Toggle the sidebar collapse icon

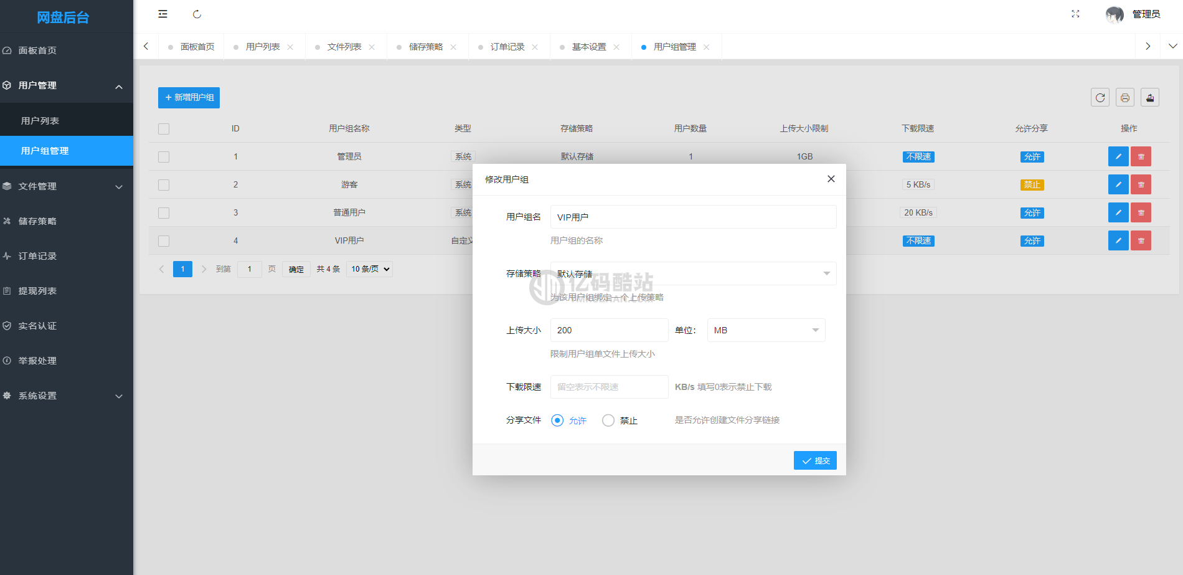(163, 14)
